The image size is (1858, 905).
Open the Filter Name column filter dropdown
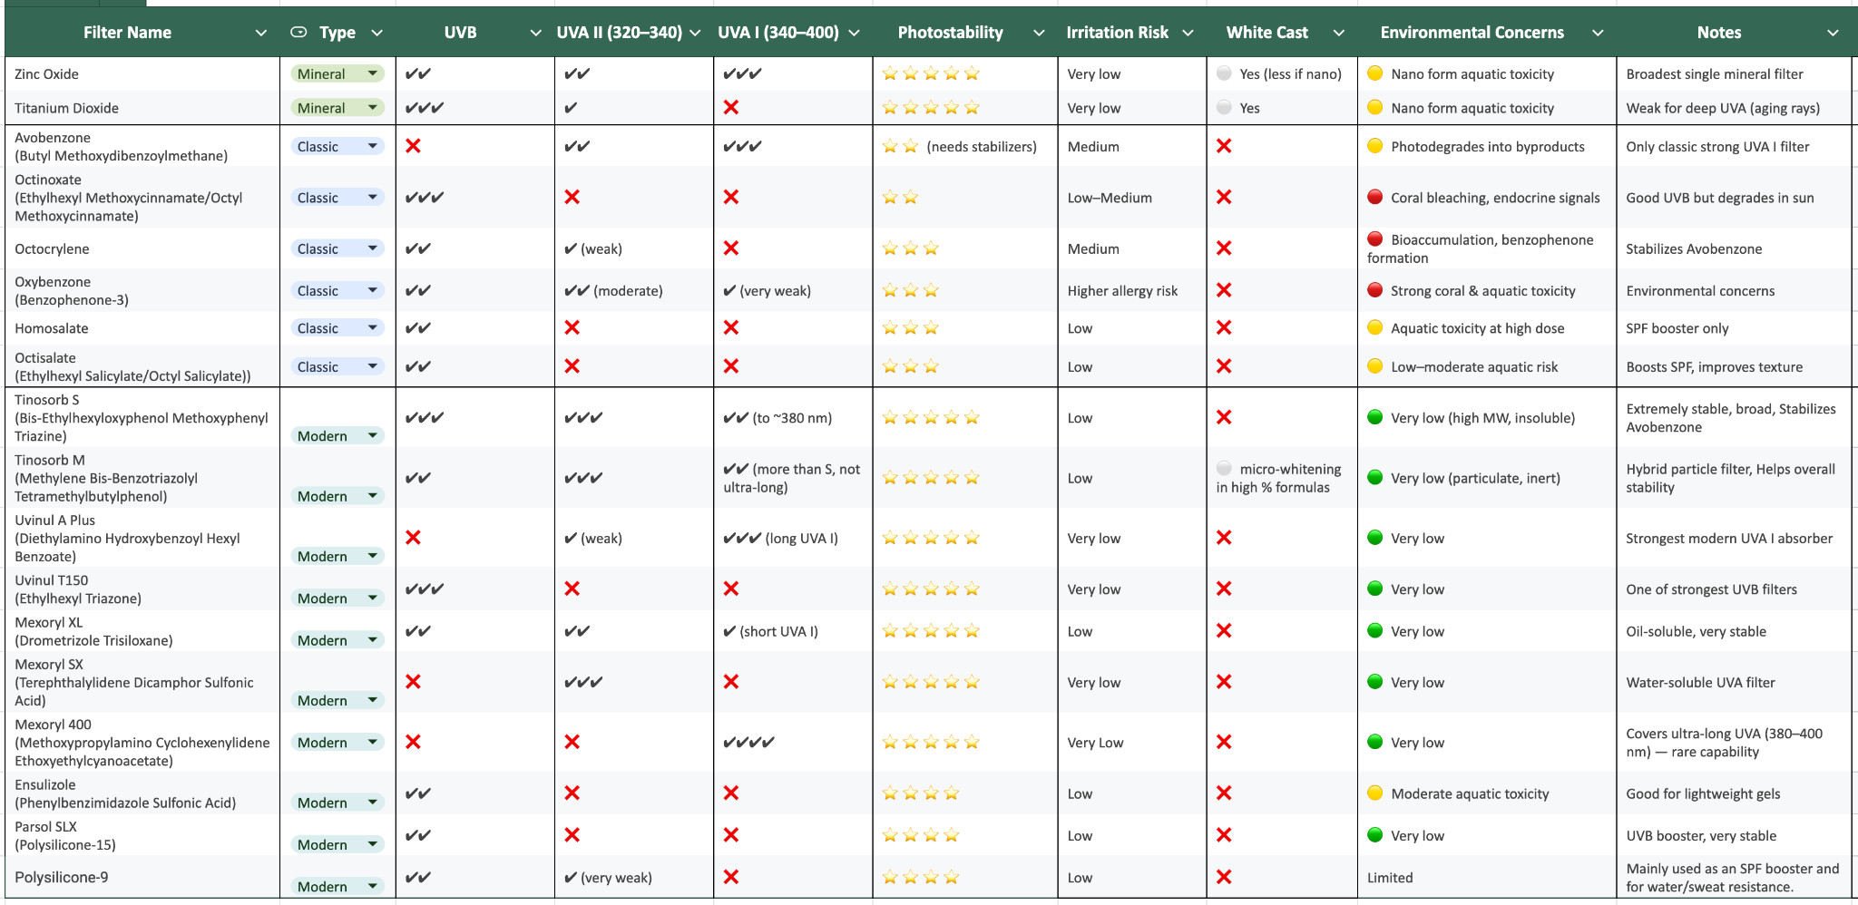(x=261, y=33)
